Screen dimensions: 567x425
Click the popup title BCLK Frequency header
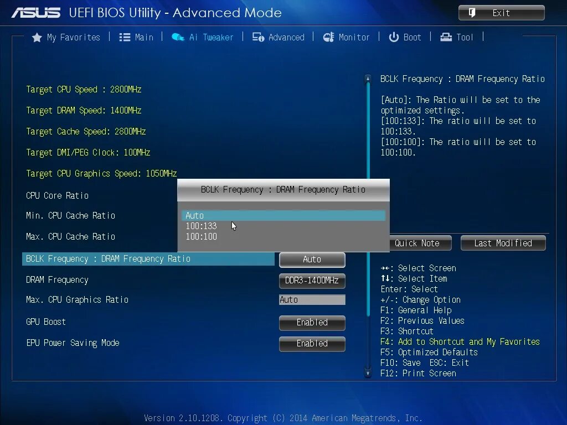point(283,190)
